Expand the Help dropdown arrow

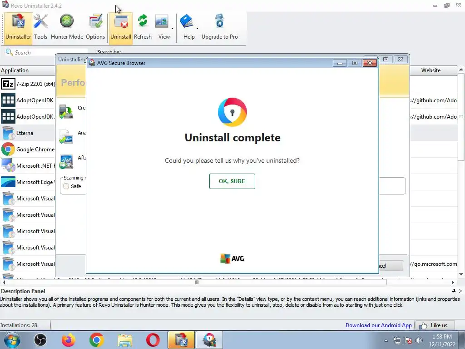(197, 29)
